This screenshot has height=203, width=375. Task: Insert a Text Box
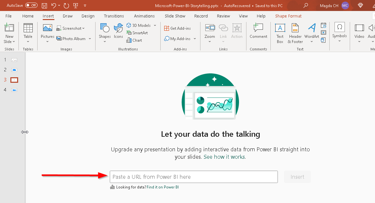(x=280, y=33)
